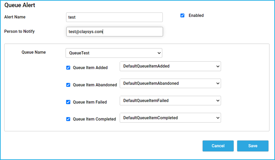Viewport: 275px width, 160px height.
Task: Open the Queue Name dropdown
Action: click(x=114, y=53)
